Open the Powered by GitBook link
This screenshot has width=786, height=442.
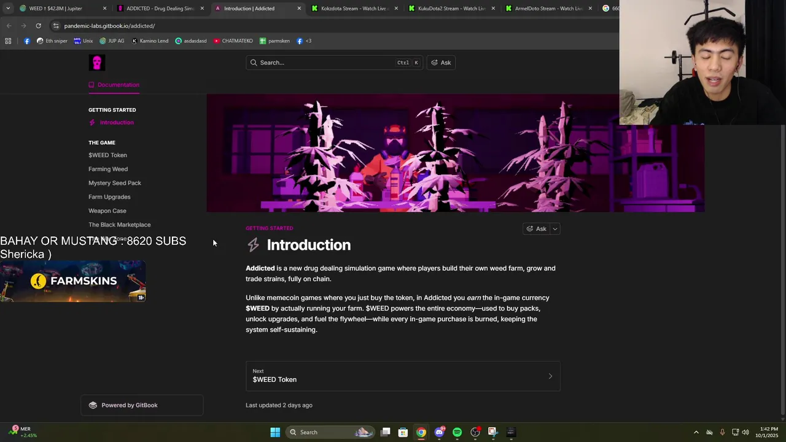pos(142,405)
